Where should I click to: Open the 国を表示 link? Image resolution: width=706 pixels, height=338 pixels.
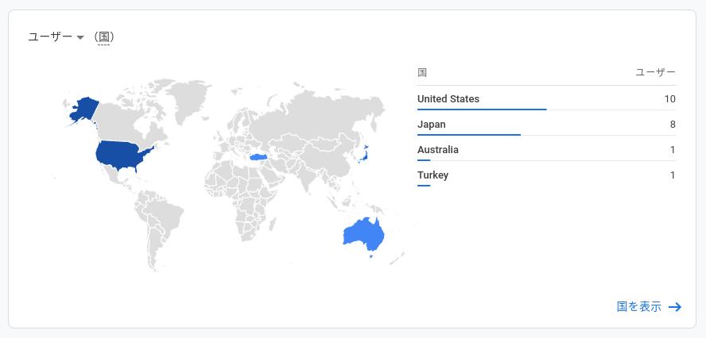pos(639,307)
